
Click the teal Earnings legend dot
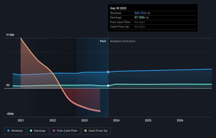31,131
